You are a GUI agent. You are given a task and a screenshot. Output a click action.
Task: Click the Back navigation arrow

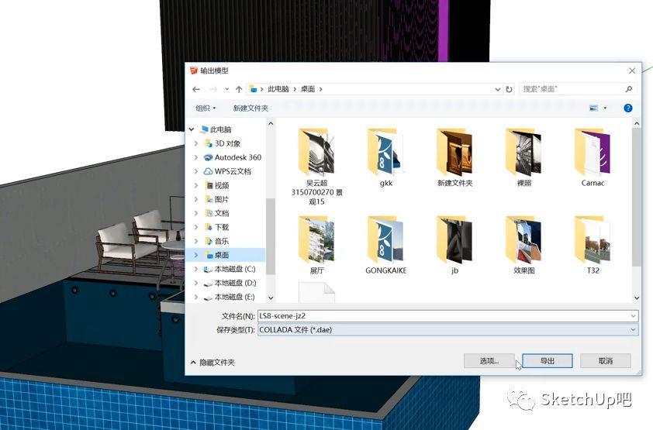point(196,89)
